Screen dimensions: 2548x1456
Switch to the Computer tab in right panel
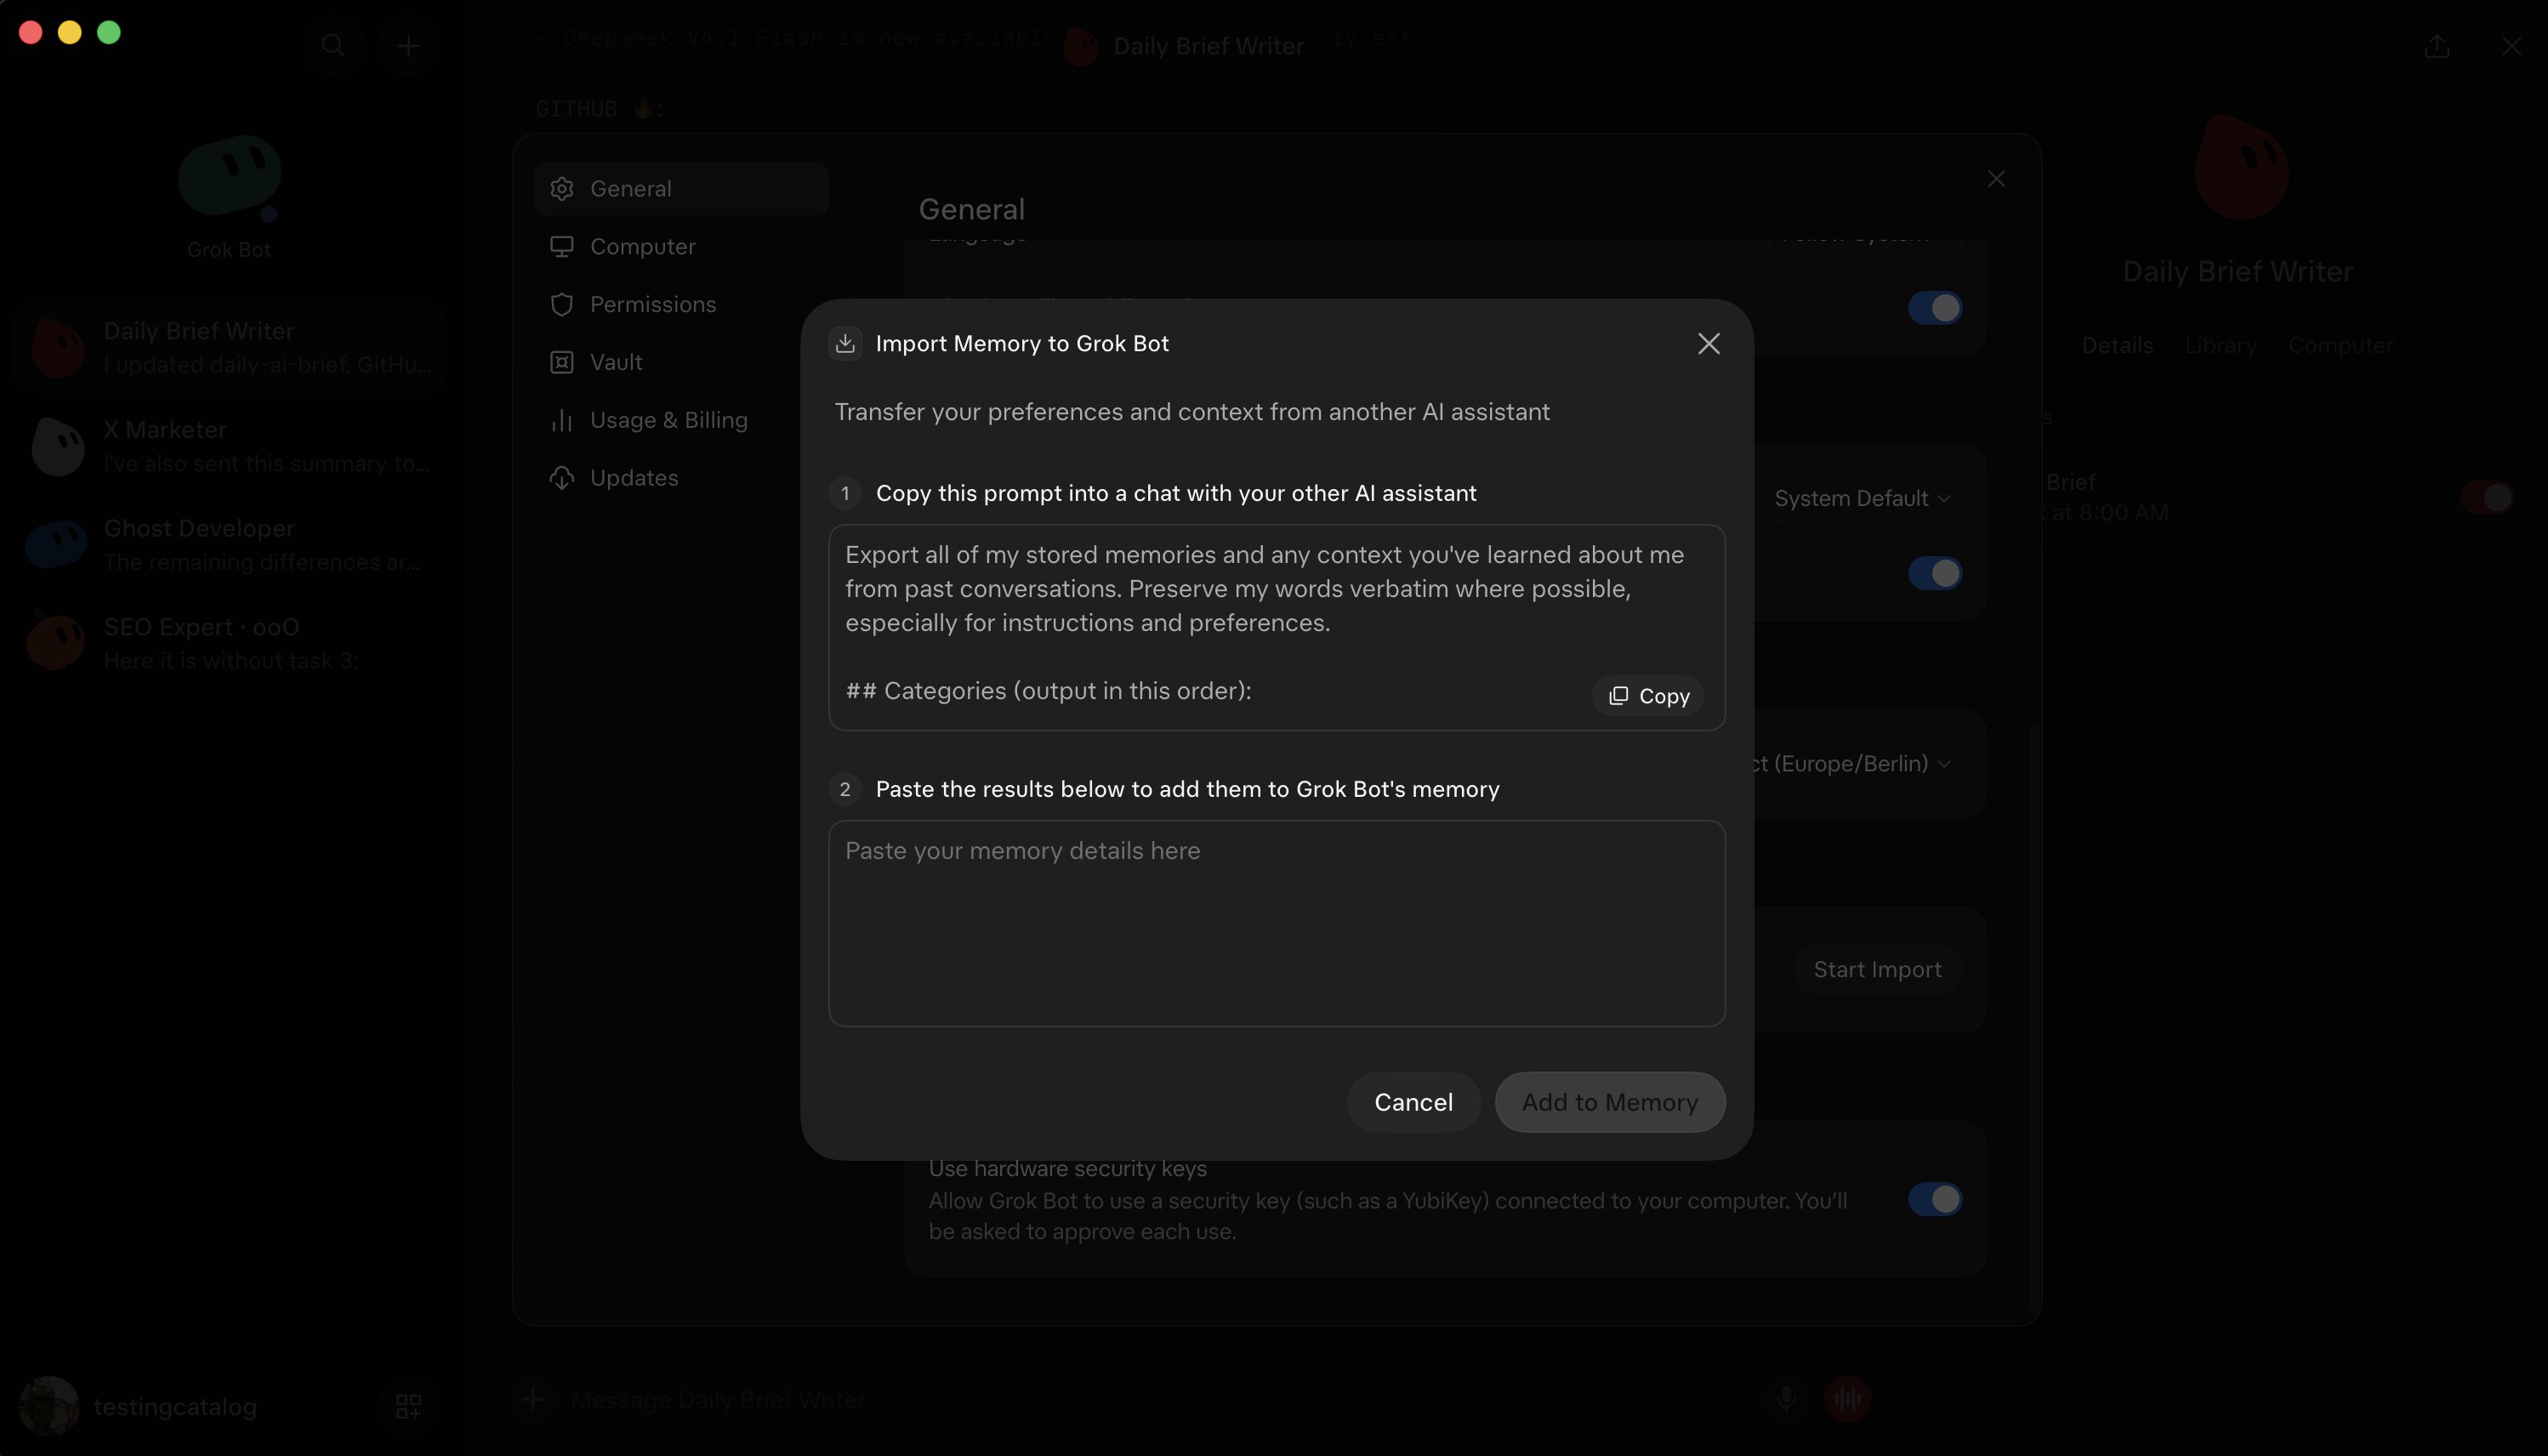tap(2340, 345)
